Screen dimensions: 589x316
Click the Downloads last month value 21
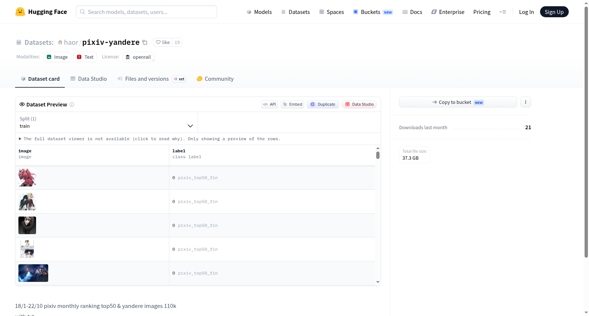click(528, 127)
